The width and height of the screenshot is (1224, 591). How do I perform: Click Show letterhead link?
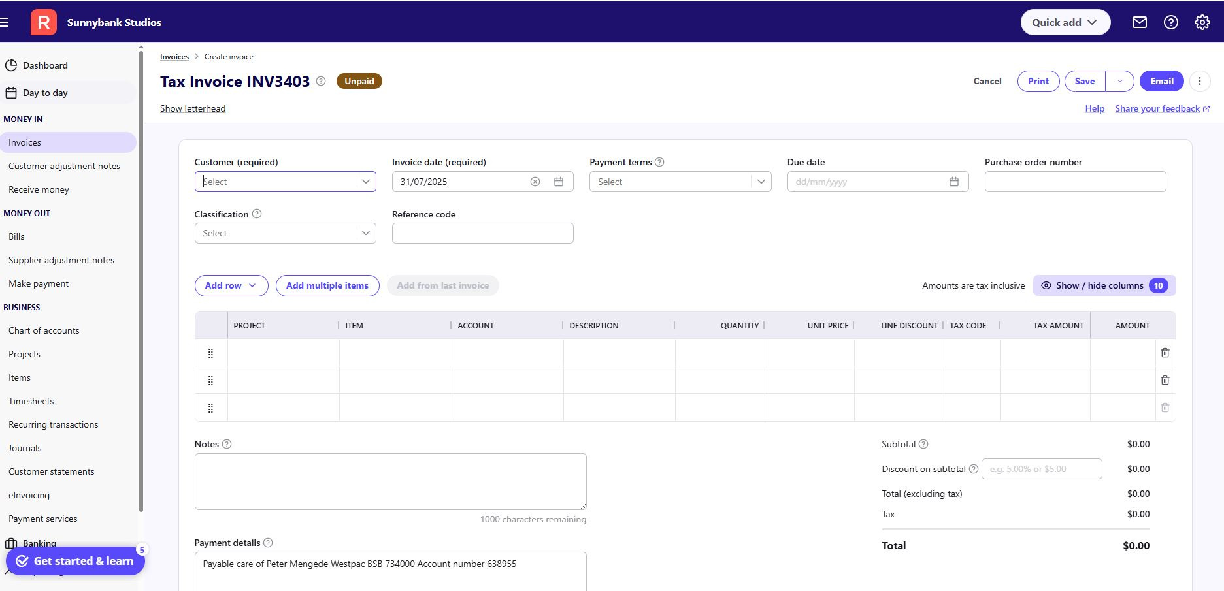(193, 108)
